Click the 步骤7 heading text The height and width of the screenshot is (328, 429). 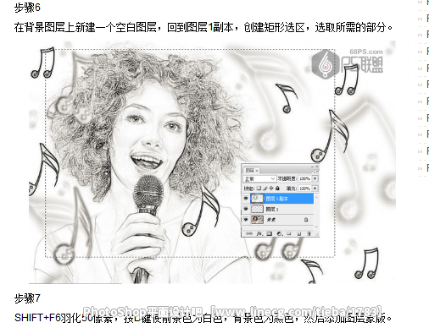(x=27, y=298)
